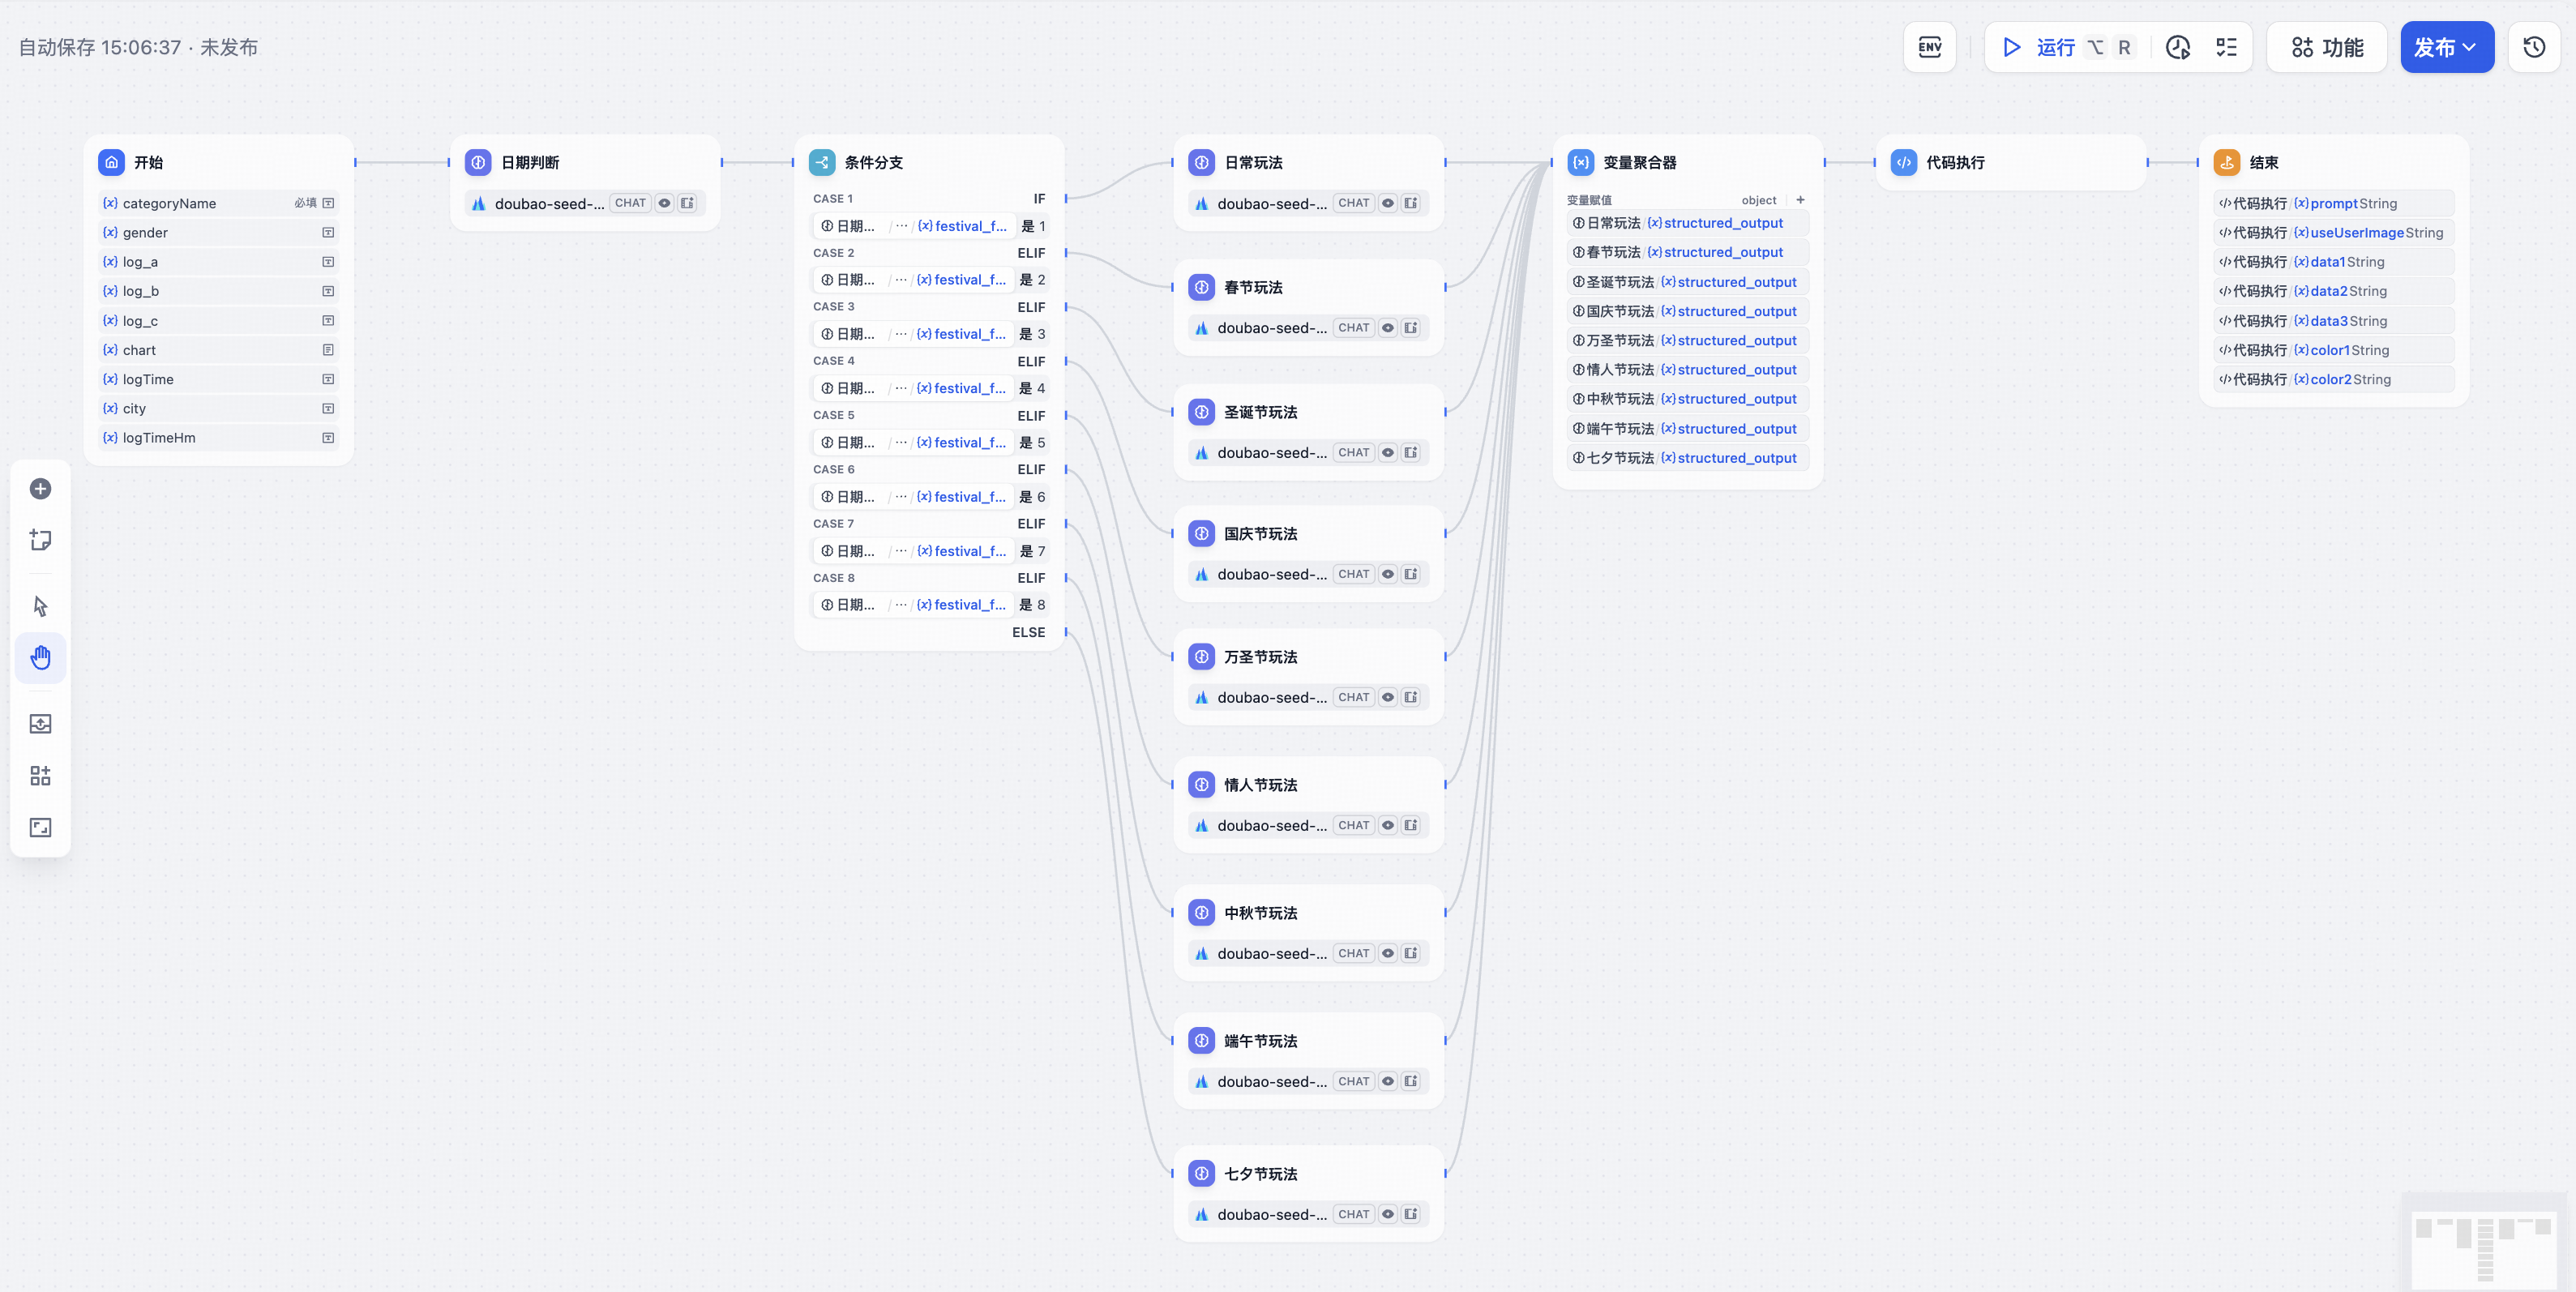This screenshot has height=1292, width=2576.
Task: Open run history icon beside Run
Action: (x=2178, y=47)
